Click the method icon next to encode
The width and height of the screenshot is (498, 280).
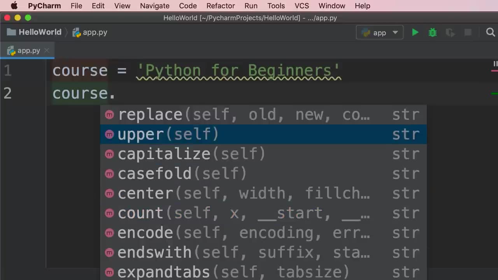pos(109,233)
